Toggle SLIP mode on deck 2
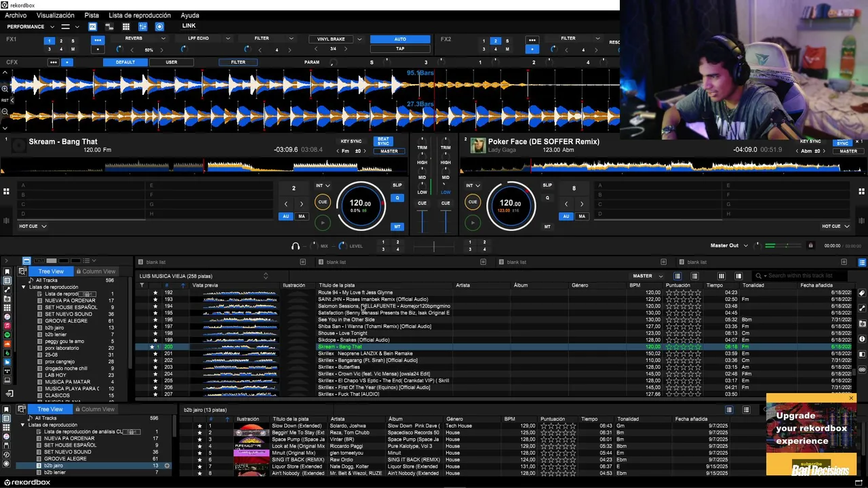Image resolution: width=868 pixels, height=488 pixels. [547, 185]
